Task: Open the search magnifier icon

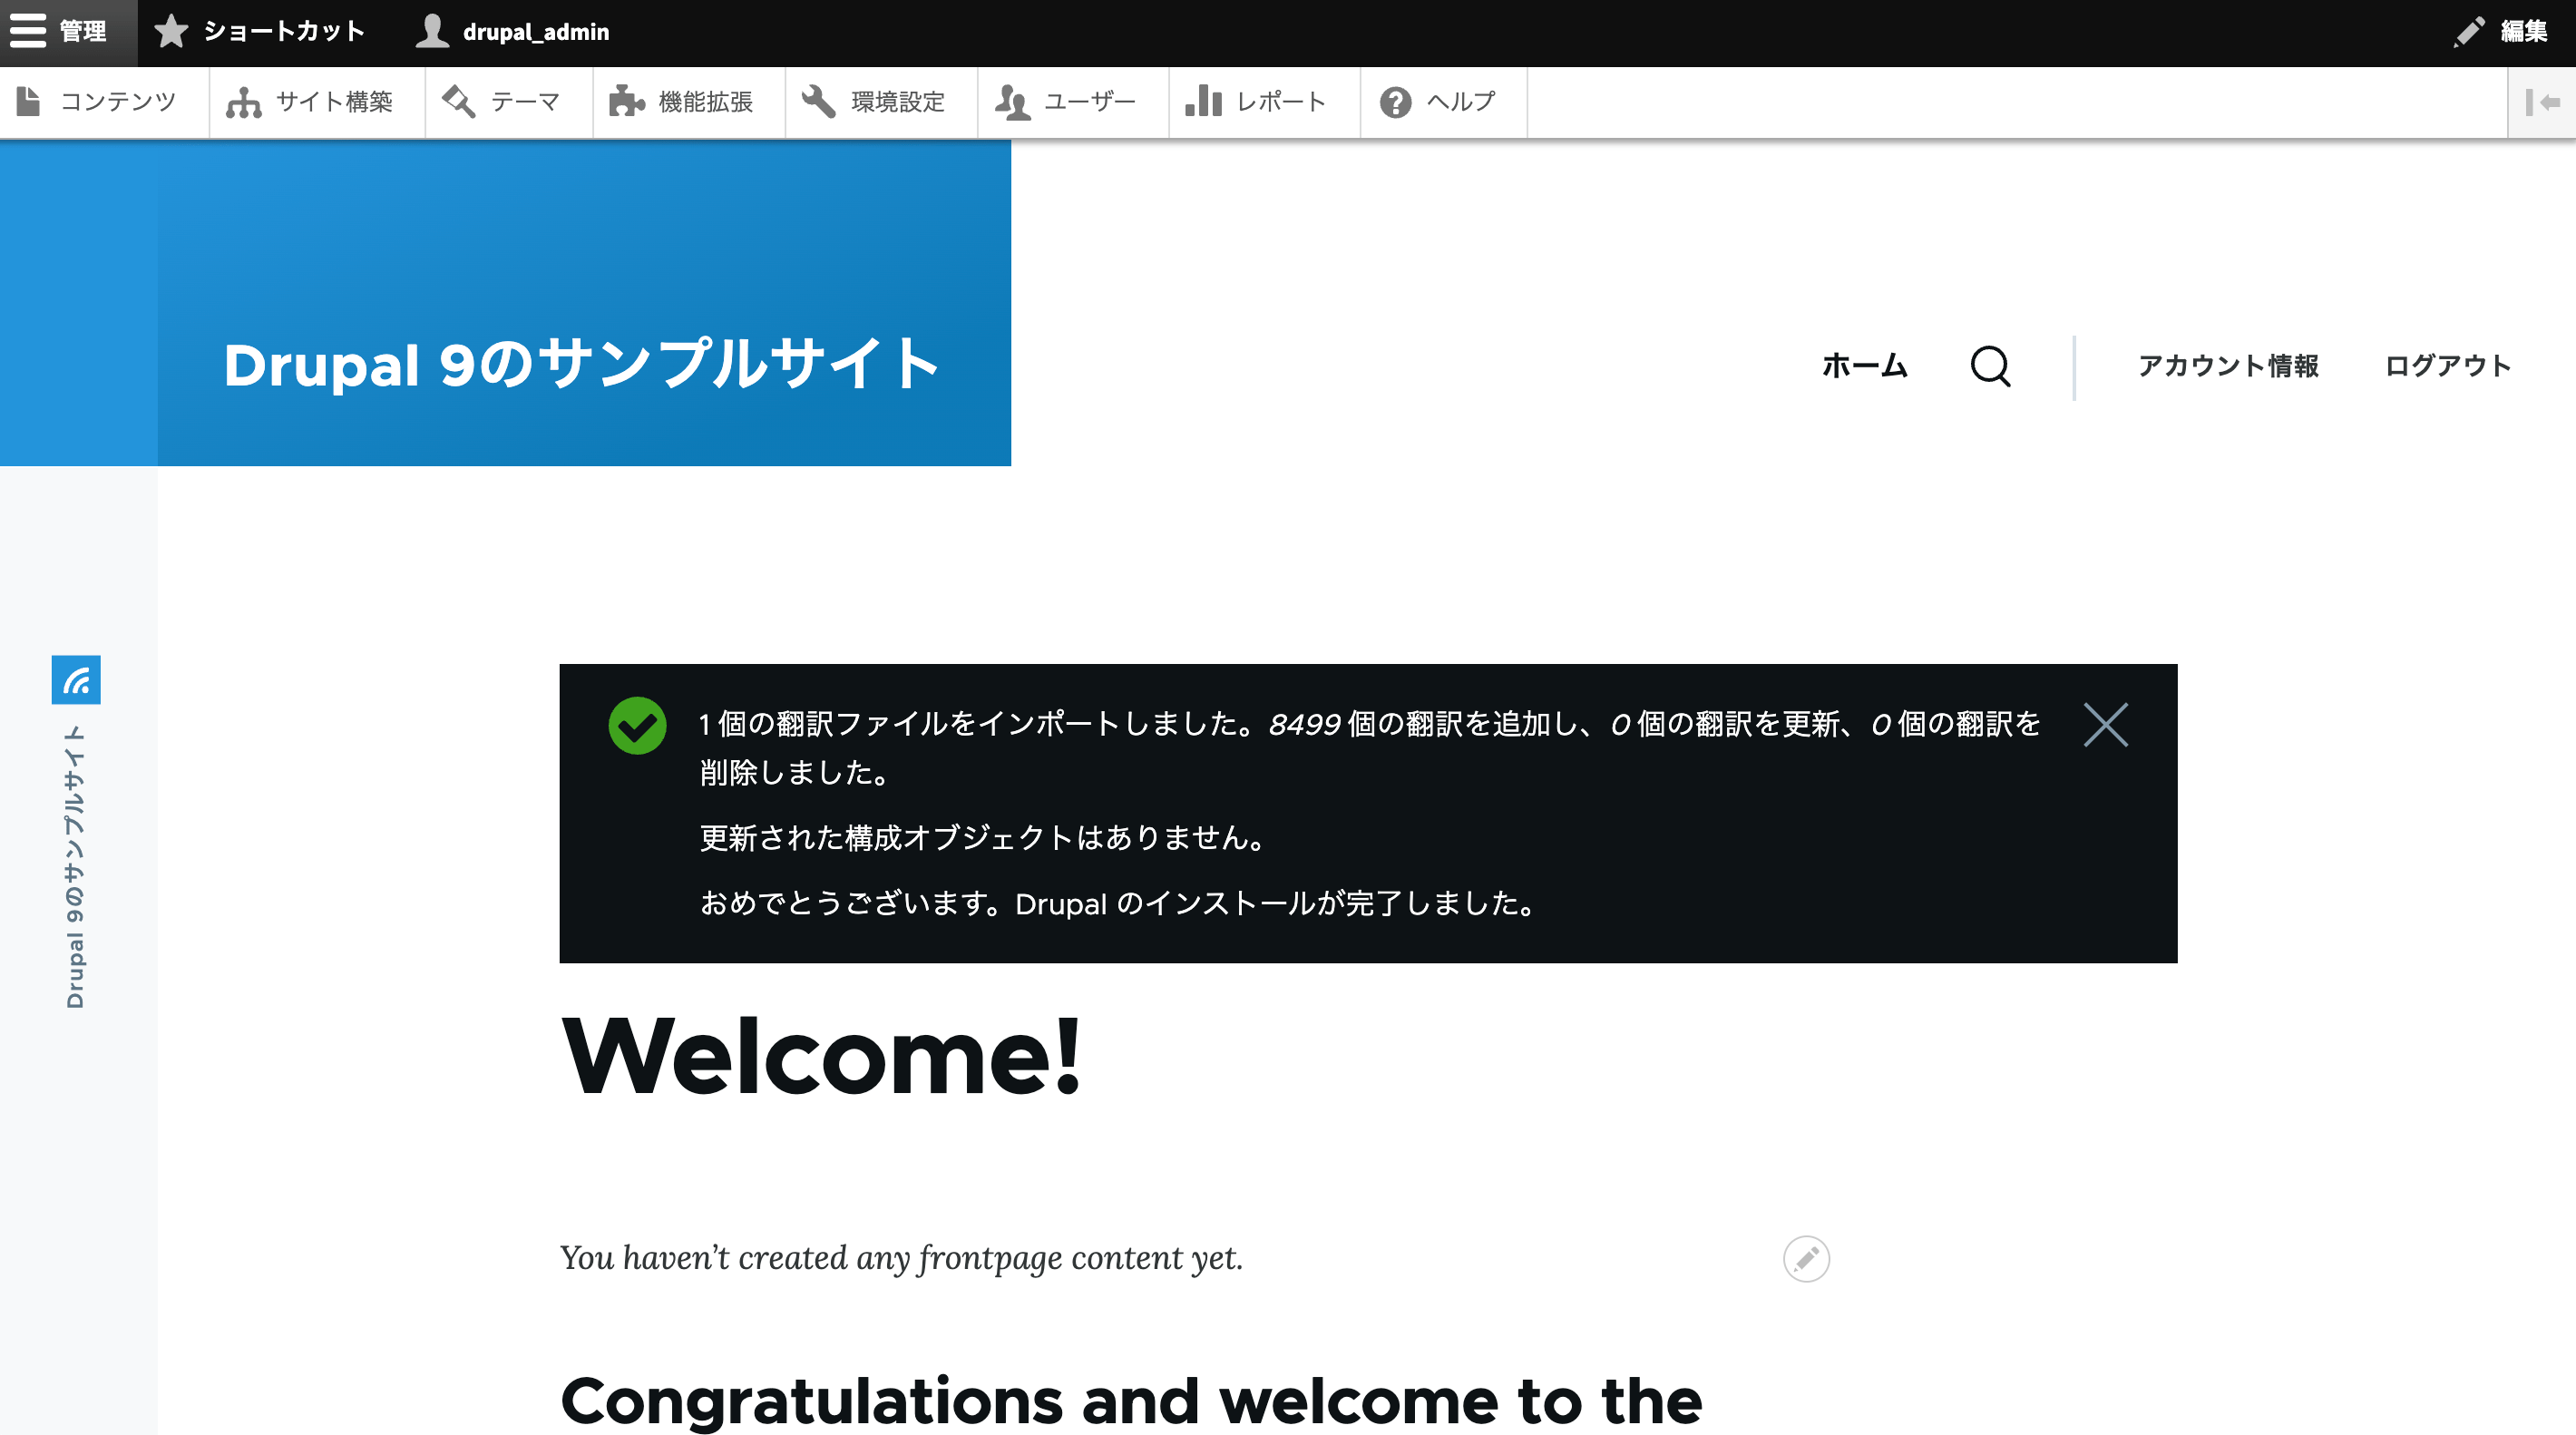Action: tap(1991, 366)
